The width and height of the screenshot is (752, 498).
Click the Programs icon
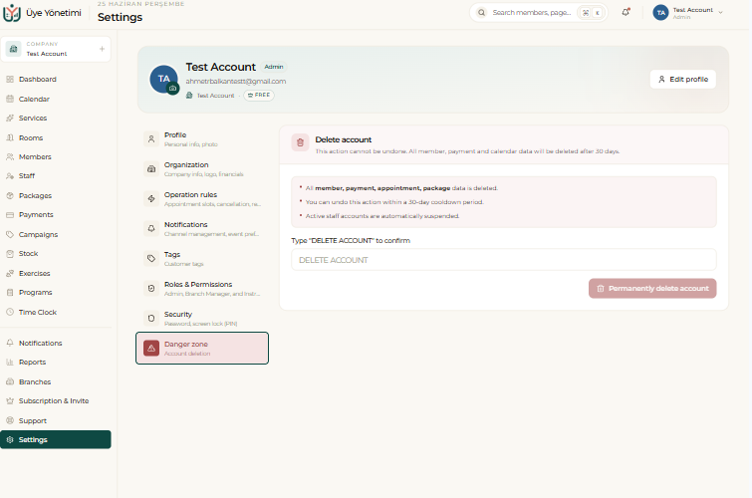10,292
